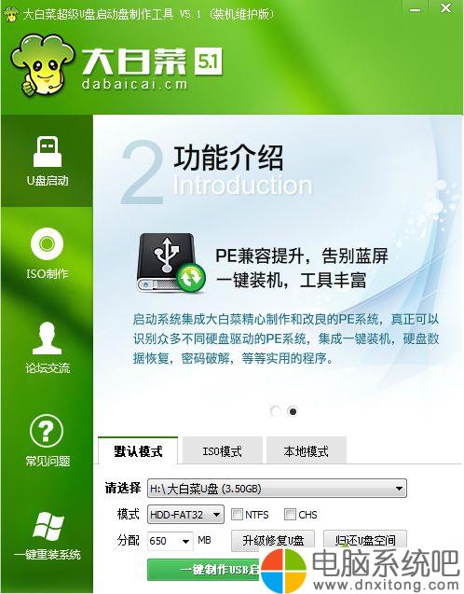
Task: Click the 归还U盘空间 button
Action: tap(365, 539)
